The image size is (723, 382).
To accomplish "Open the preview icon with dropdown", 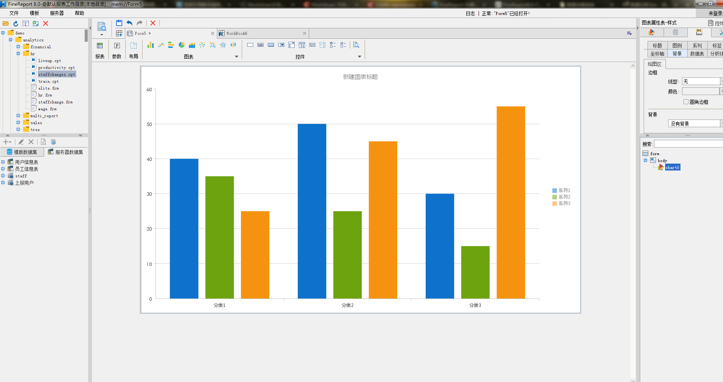I will (x=102, y=29).
